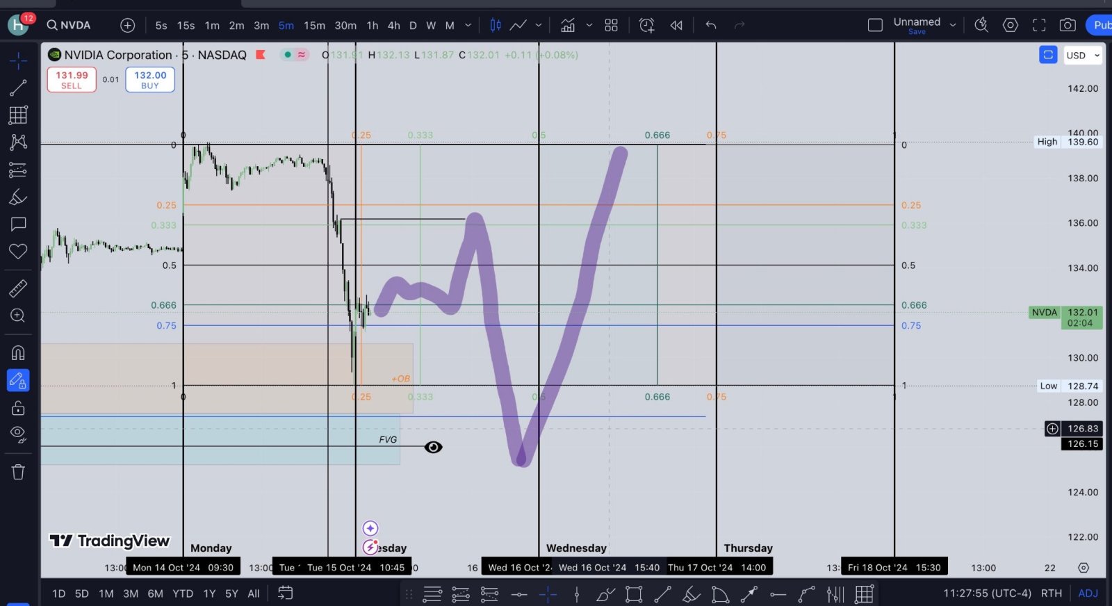Select the trend line tool in left sidebar
1112x606 pixels.
coord(18,88)
